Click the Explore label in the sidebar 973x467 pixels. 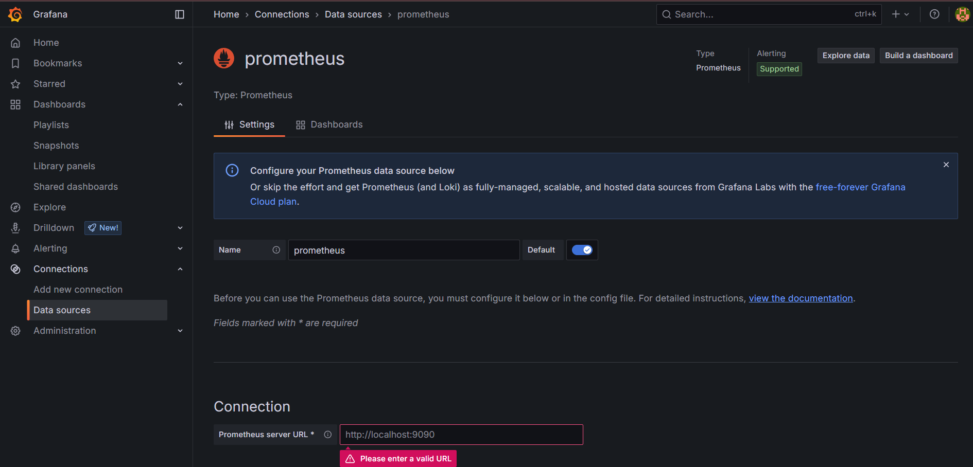coord(49,207)
